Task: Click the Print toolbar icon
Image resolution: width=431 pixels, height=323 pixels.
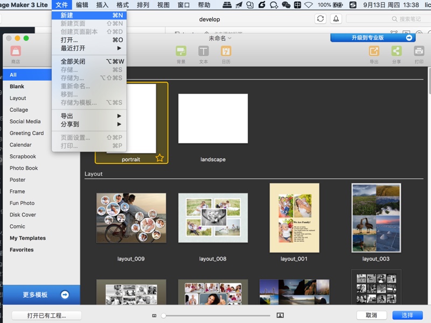Action: (419, 51)
